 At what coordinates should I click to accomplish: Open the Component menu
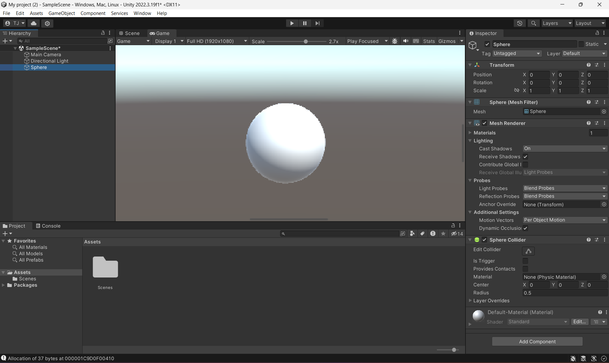point(93,13)
